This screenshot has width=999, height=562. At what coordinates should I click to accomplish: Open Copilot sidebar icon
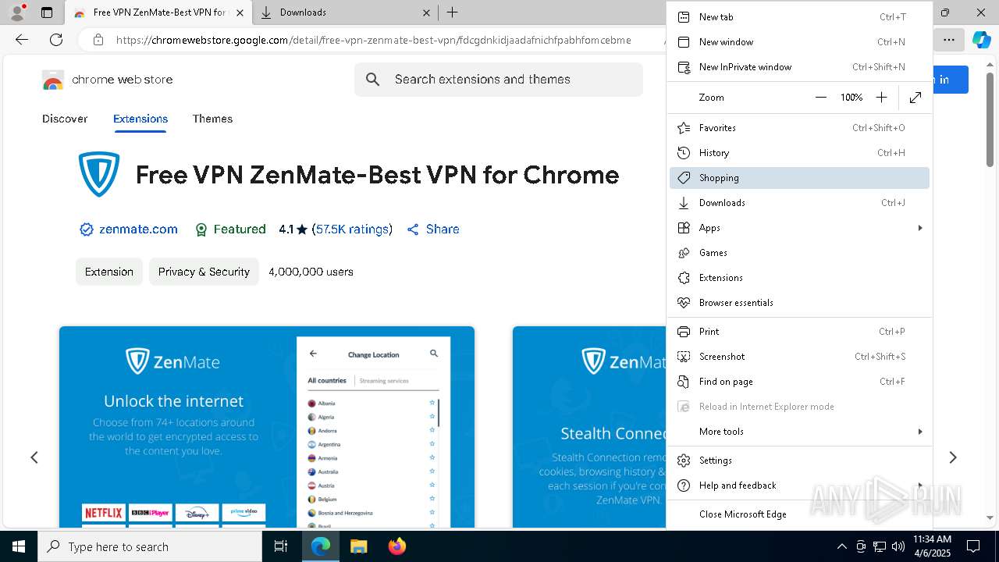(981, 39)
